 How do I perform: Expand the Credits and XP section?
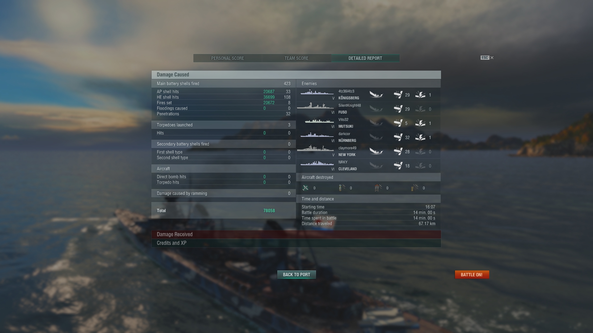[296, 243]
